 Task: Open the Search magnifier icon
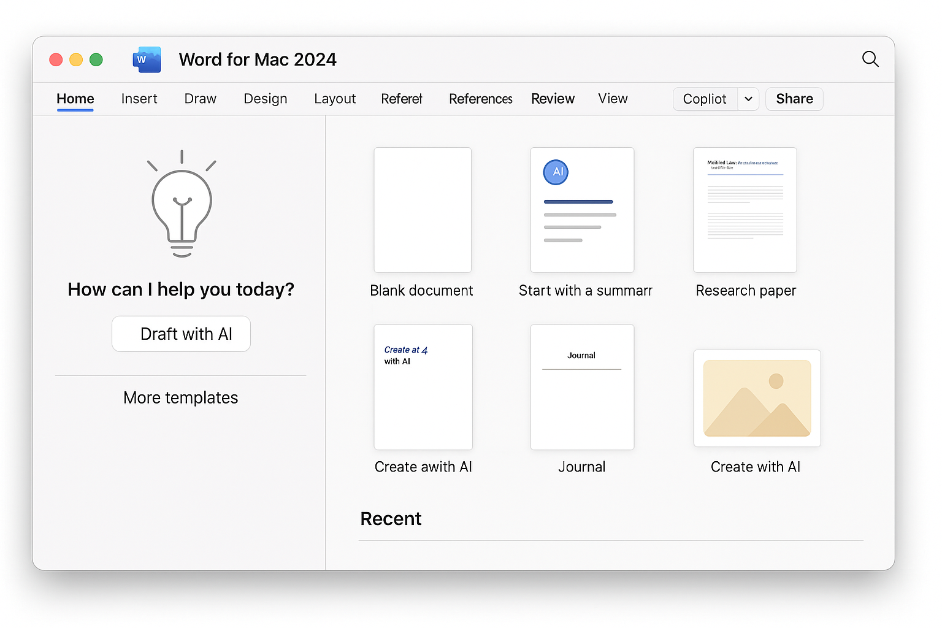click(870, 59)
